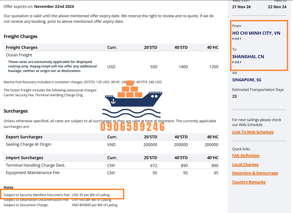Click the USD 35 per Bill of Lading value
The width and height of the screenshot is (293, 213).
pos(91,195)
